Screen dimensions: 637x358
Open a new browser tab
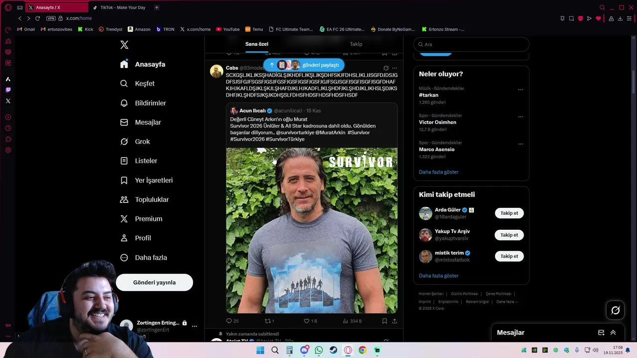pos(157,7)
